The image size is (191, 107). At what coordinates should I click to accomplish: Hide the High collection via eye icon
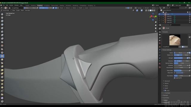(x=190, y=12)
